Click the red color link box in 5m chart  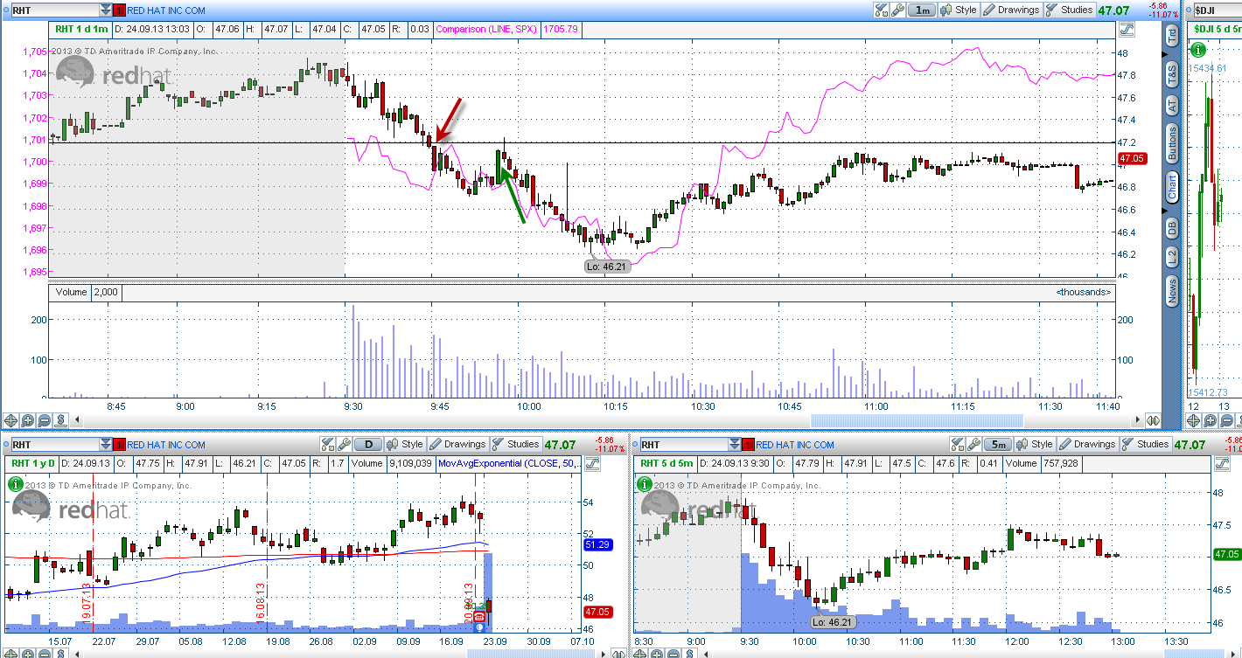click(x=746, y=445)
